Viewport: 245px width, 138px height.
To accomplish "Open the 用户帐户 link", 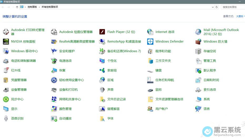I will coord(161,109).
